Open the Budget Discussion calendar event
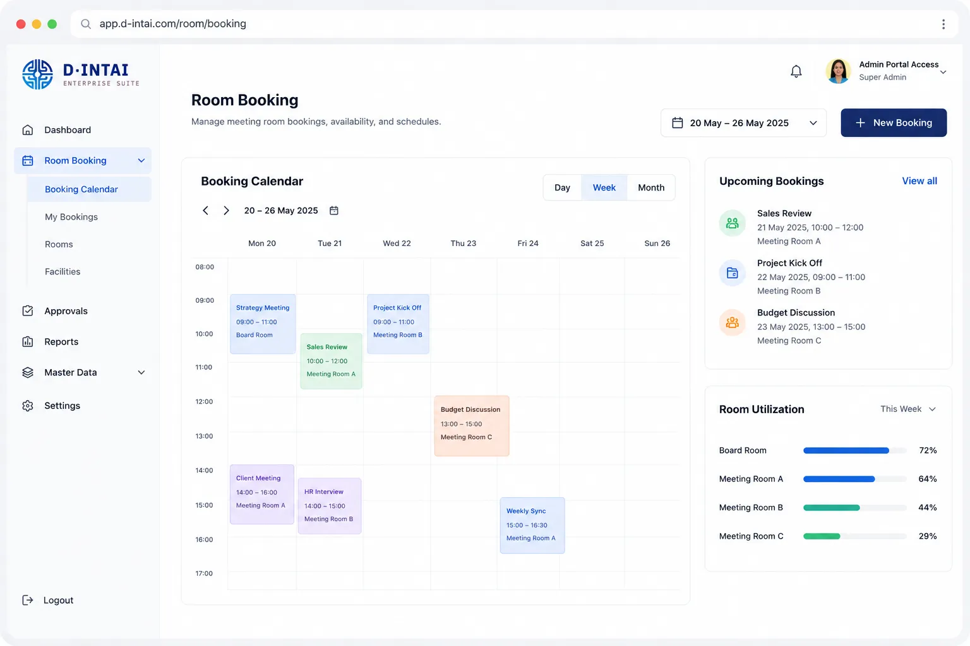This screenshot has height=646, width=970. (x=472, y=426)
